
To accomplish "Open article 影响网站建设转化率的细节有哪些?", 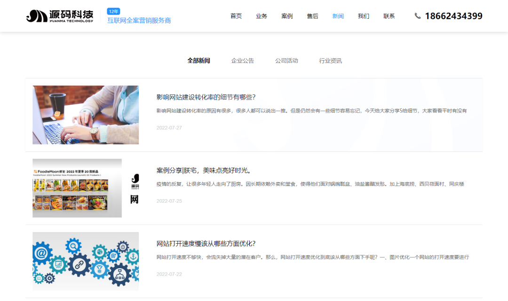I will [x=206, y=97].
